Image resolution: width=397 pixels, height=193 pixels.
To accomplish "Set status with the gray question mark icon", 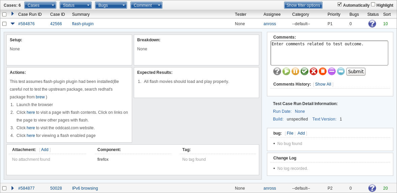I will [x=277, y=71].
